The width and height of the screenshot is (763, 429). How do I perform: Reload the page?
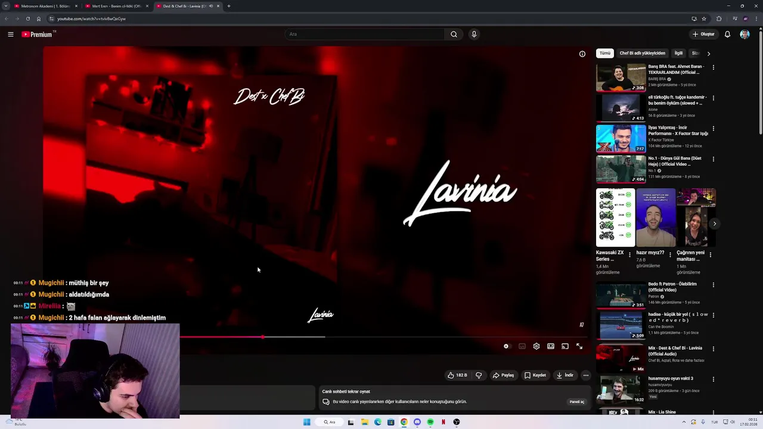tap(27, 18)
